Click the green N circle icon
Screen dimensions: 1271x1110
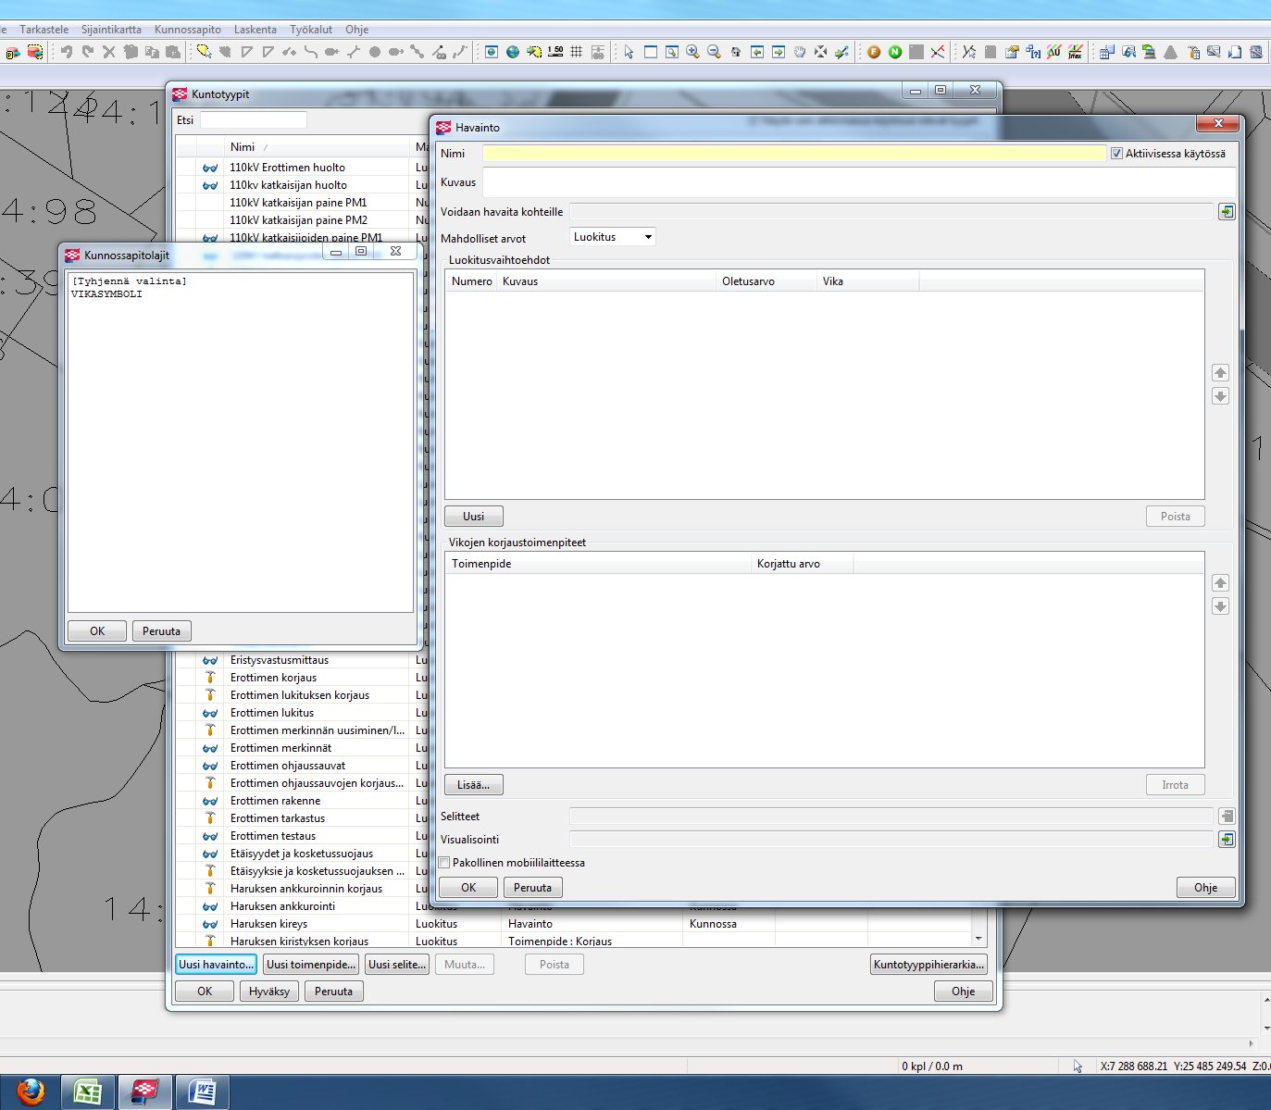coord(895,52)
